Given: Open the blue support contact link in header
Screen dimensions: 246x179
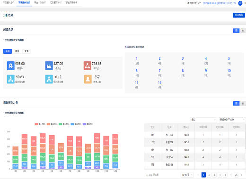Looking at the screenshot, I should click(x=220, y=3).
